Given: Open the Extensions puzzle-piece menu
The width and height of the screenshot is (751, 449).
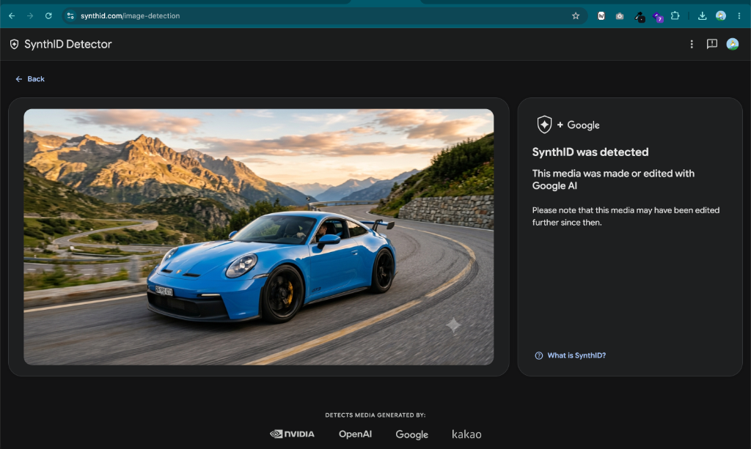Looking at the screenshot, I should click(x=675, y=16).
